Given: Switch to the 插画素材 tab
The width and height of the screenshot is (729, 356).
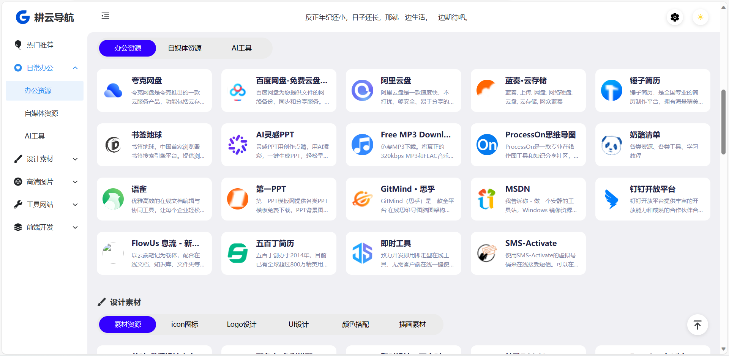Looking at the screenshot, I should [412, 324].
